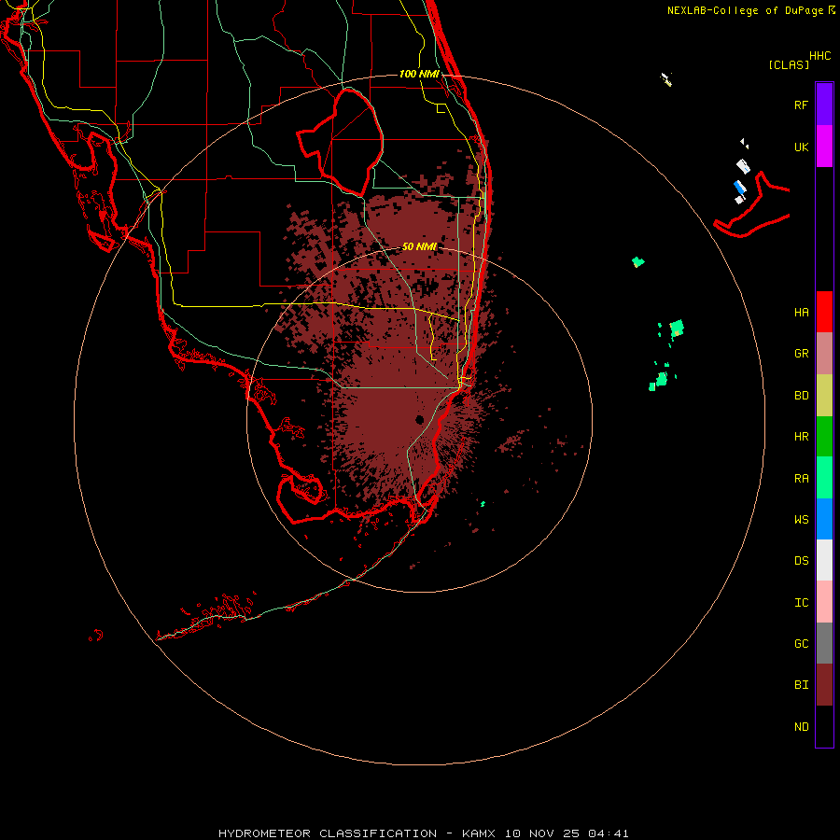Click the RA bright green legend swatch

coord(824,478)
